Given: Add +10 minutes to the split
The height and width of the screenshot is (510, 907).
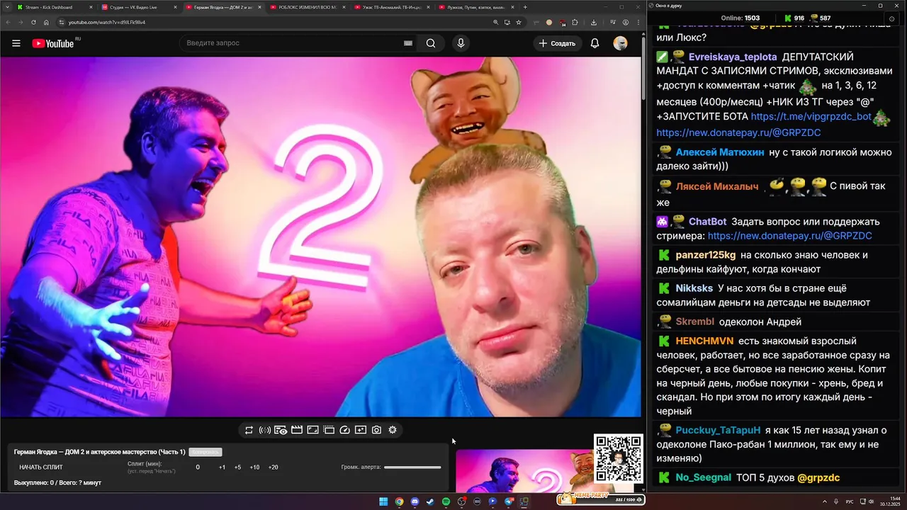Looking at the screenshot, I should 254,467.
